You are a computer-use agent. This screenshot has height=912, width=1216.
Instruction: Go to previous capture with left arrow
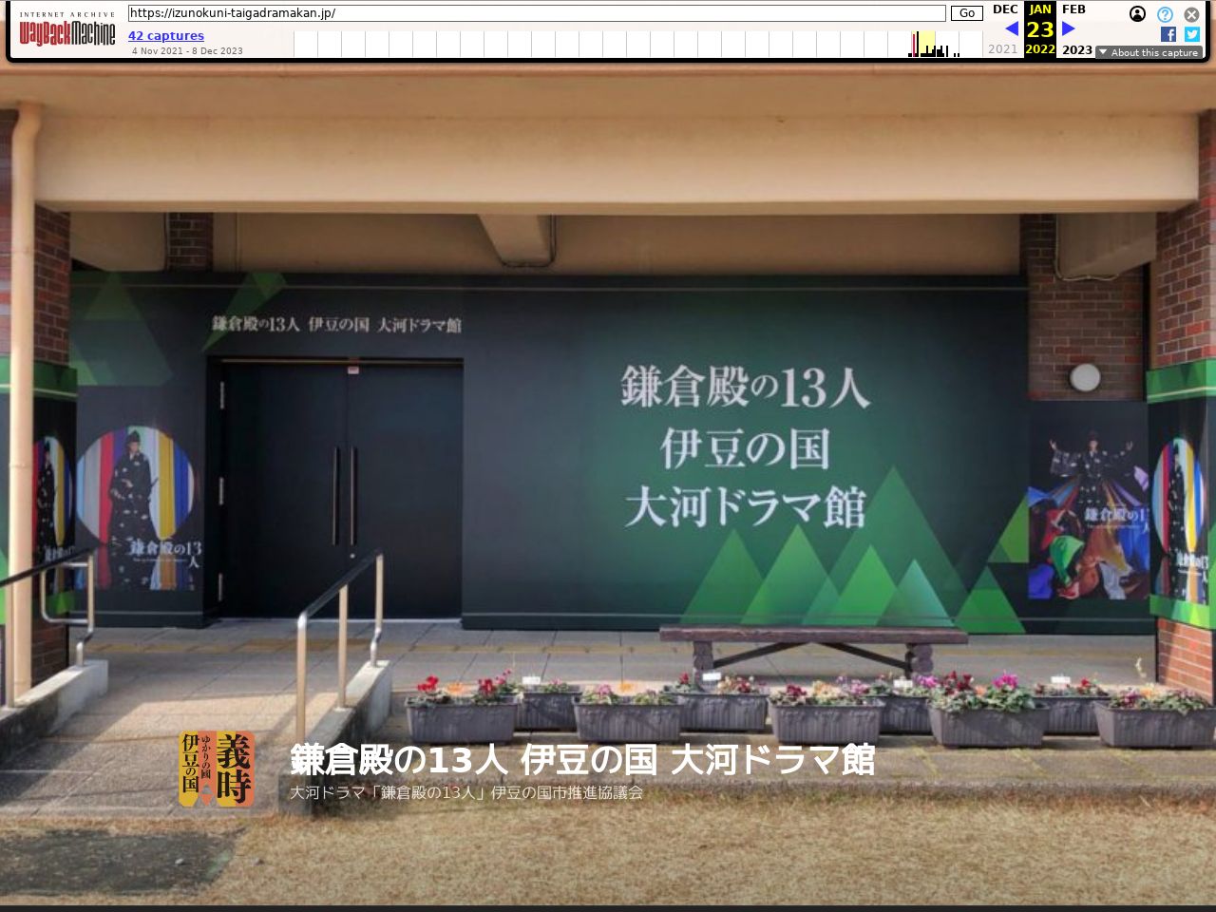[1012, 28]
